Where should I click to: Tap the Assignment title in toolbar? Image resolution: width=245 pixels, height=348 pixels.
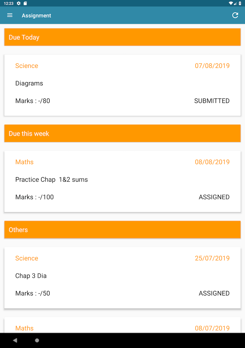coord(36,15)
